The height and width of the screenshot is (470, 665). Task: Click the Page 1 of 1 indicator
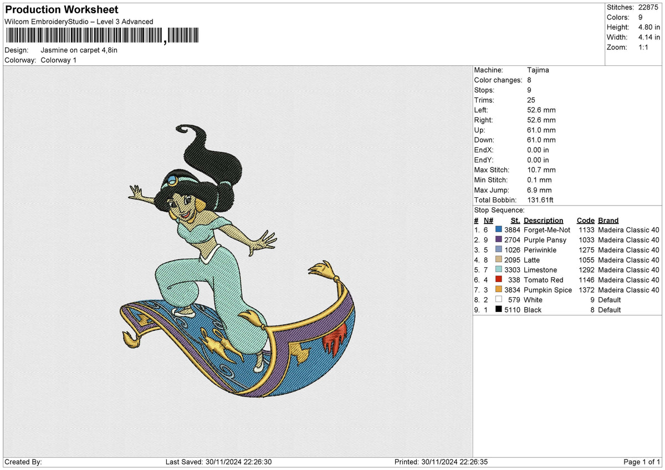click(642, 462)
